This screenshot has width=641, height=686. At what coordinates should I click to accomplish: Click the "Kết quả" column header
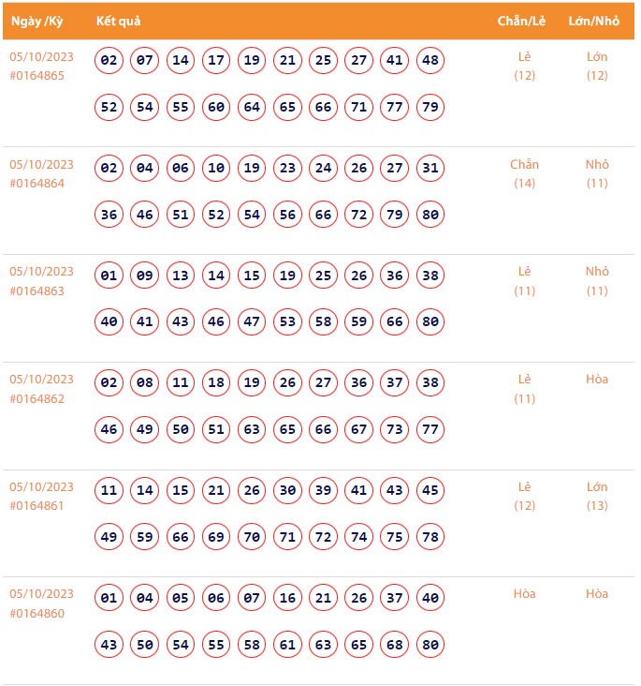pos(119,22)
